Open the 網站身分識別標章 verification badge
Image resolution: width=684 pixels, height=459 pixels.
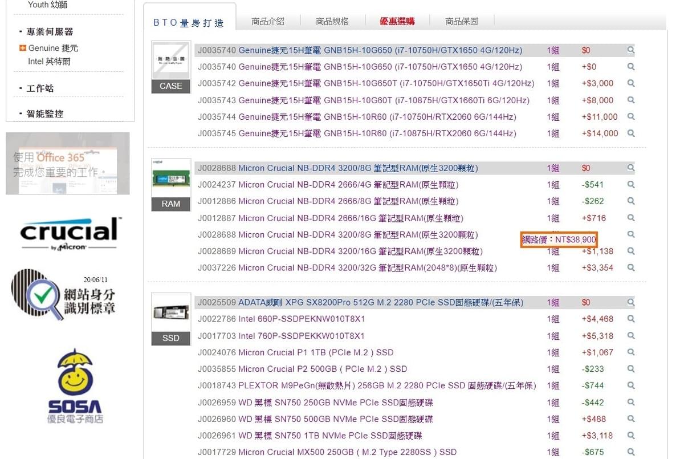click(x=64, y=294)
